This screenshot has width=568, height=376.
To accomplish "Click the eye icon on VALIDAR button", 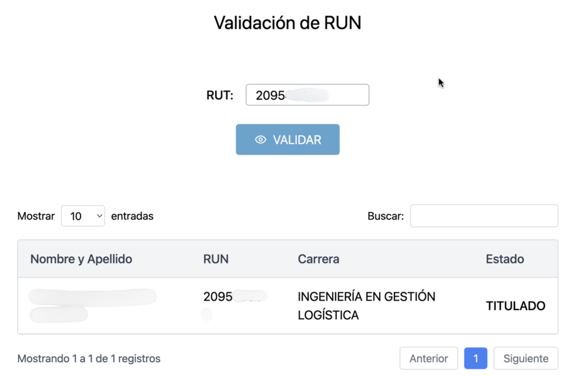I will pyautogui.click(x=260, y=140).
